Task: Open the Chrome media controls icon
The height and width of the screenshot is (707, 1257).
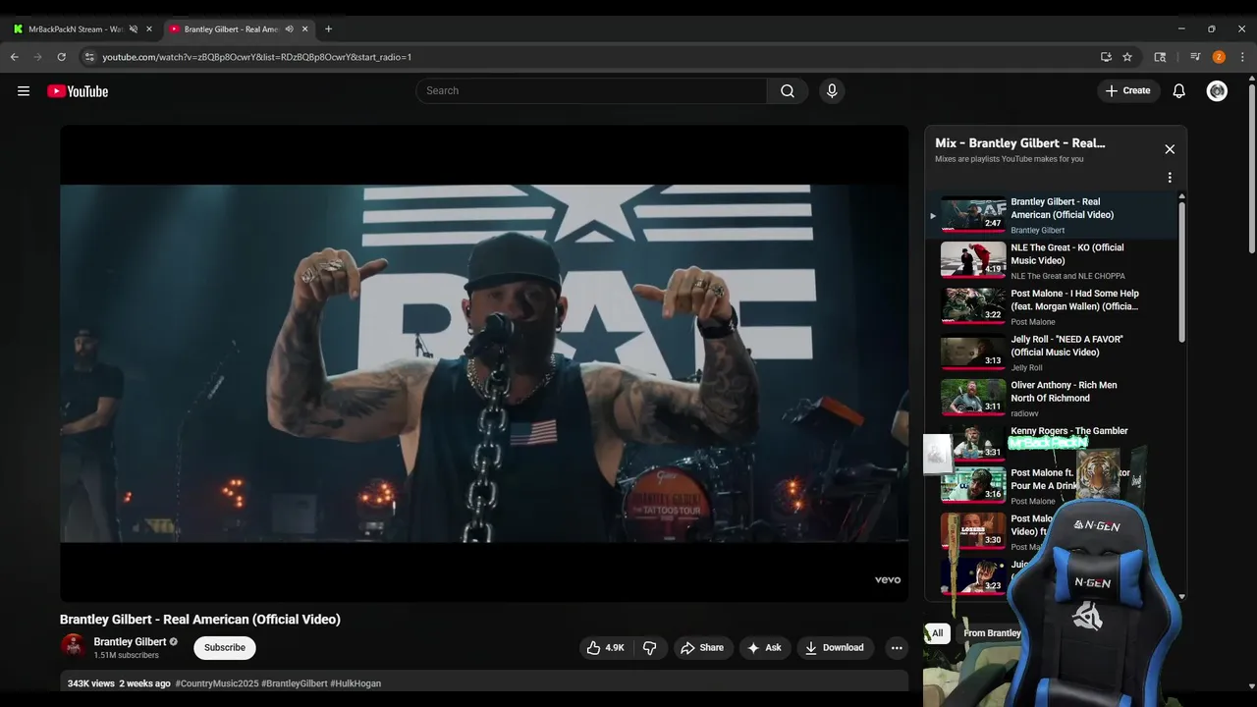Action: (x=1195, y=57)
